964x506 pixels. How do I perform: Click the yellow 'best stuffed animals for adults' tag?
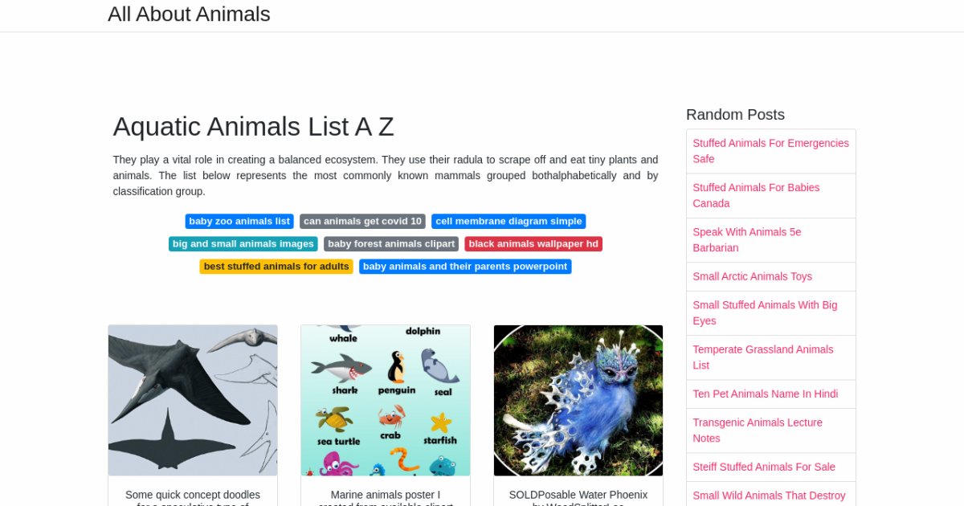(276, 267)
